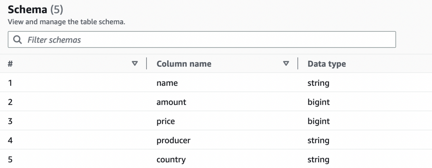
Task: Click row number 4
Action: click(10, 140)
